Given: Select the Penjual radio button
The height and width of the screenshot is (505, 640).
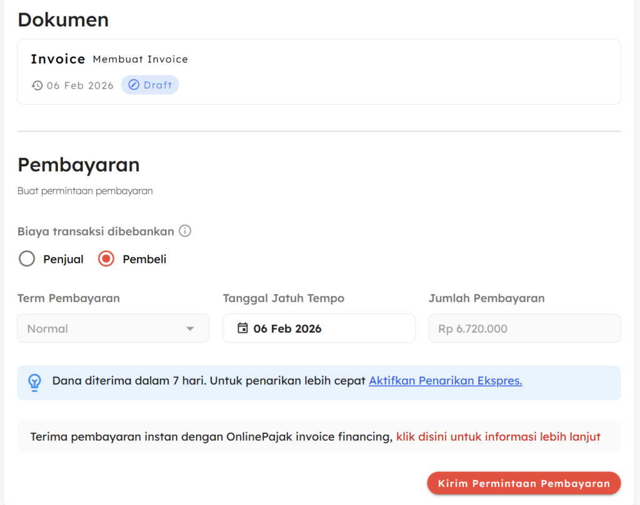Looking at the screenshot, I should coord(27,259).
